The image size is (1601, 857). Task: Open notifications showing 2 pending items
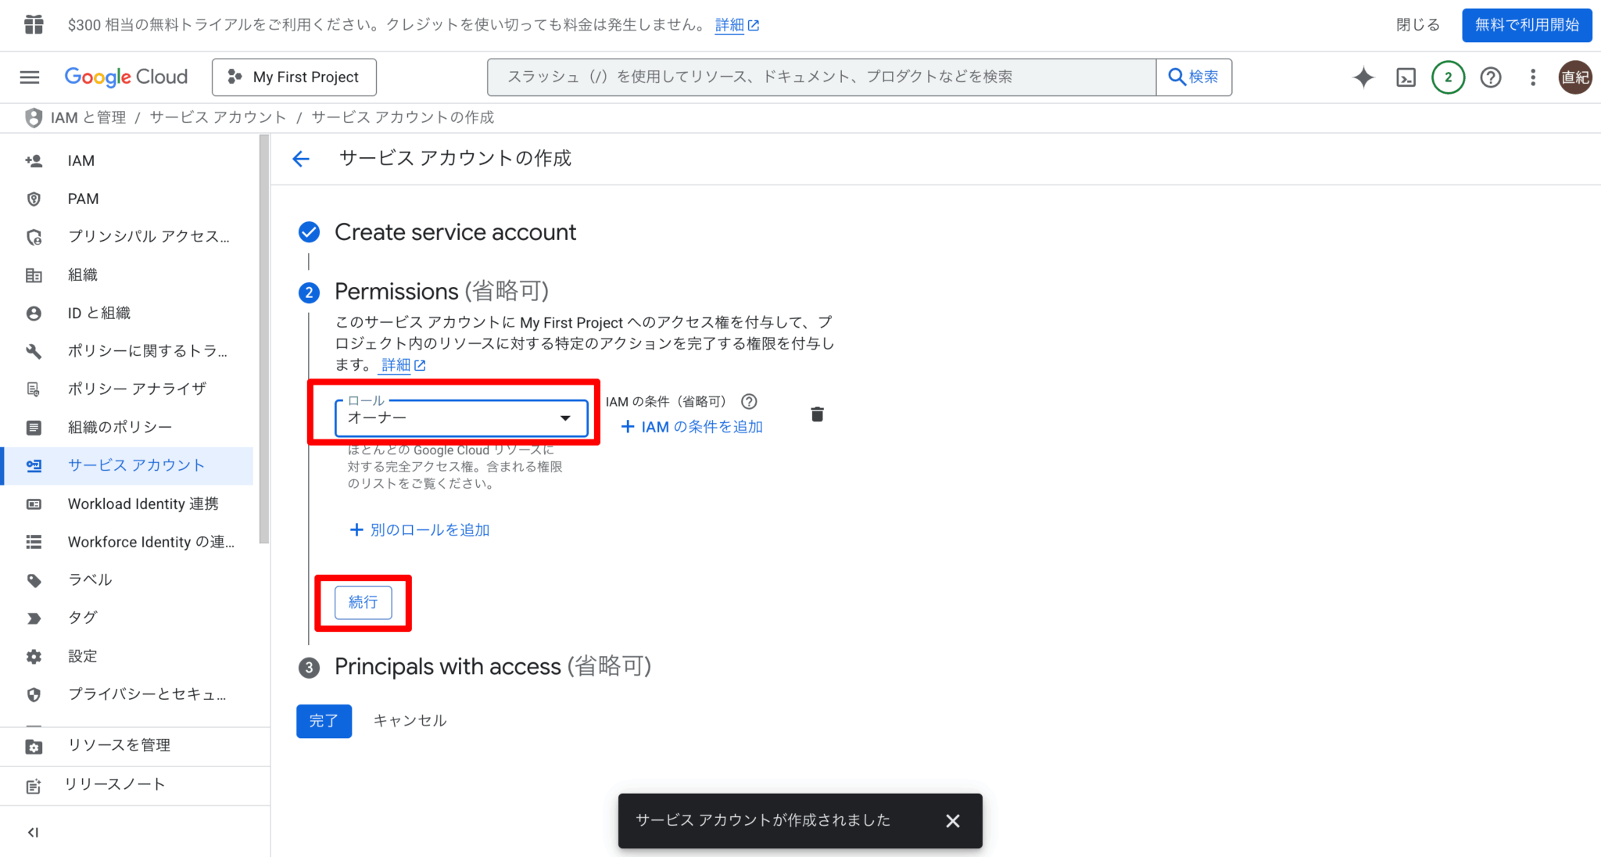tap(1448, 77)
